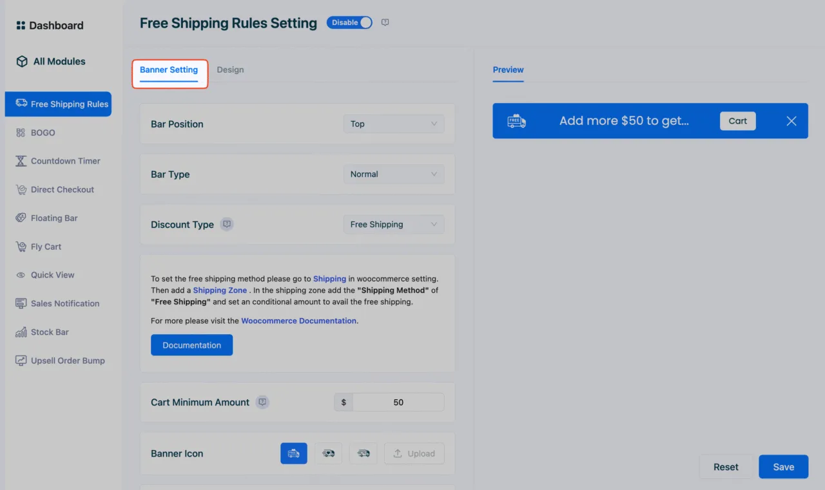Select the first blue truck banner icon

(294, 453)
